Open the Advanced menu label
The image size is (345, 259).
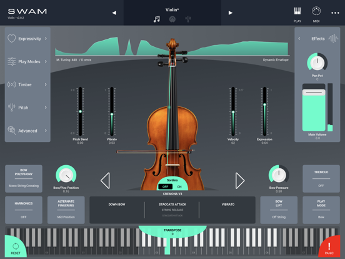27,131
